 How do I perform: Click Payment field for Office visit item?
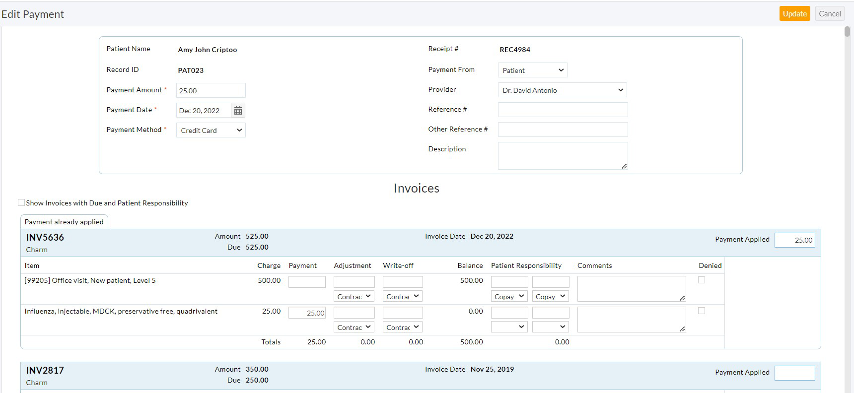(x=307, y=282)
